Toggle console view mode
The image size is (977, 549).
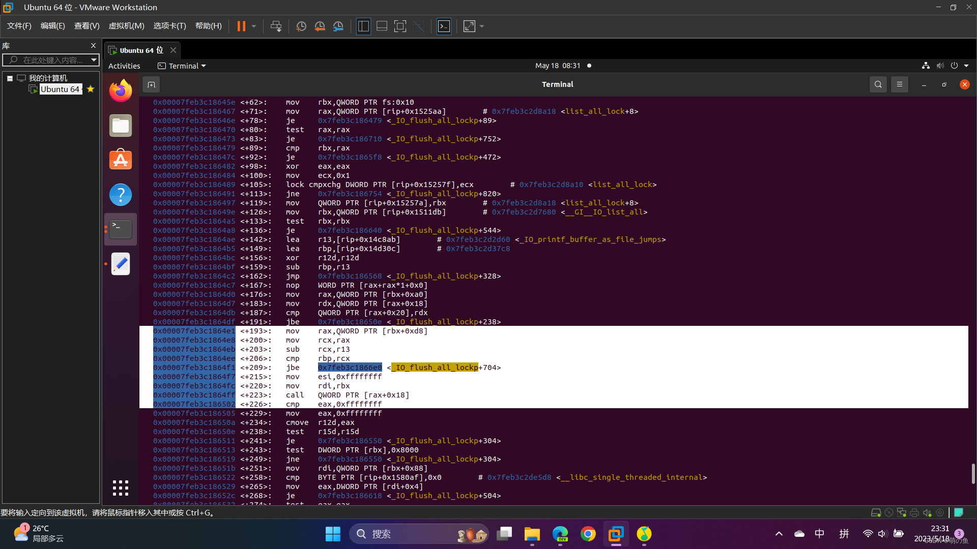click(444, 26)
